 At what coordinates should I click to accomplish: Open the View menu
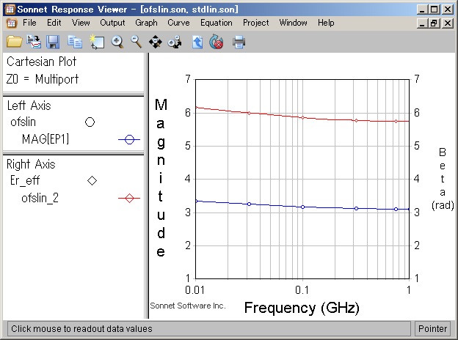81,23
